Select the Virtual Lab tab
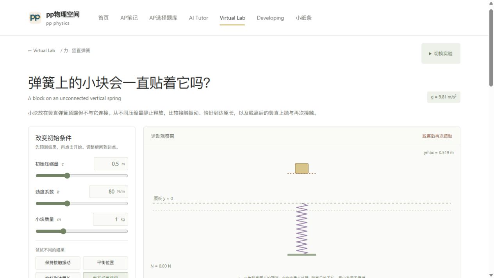494x278 pixels. [232, 18]
